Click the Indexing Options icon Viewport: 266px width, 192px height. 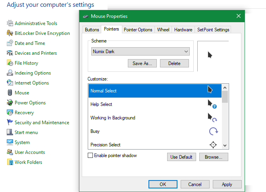click(10, 73)
